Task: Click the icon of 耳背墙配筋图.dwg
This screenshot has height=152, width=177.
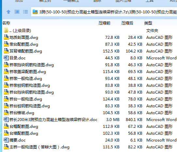Action: point(6,51)
